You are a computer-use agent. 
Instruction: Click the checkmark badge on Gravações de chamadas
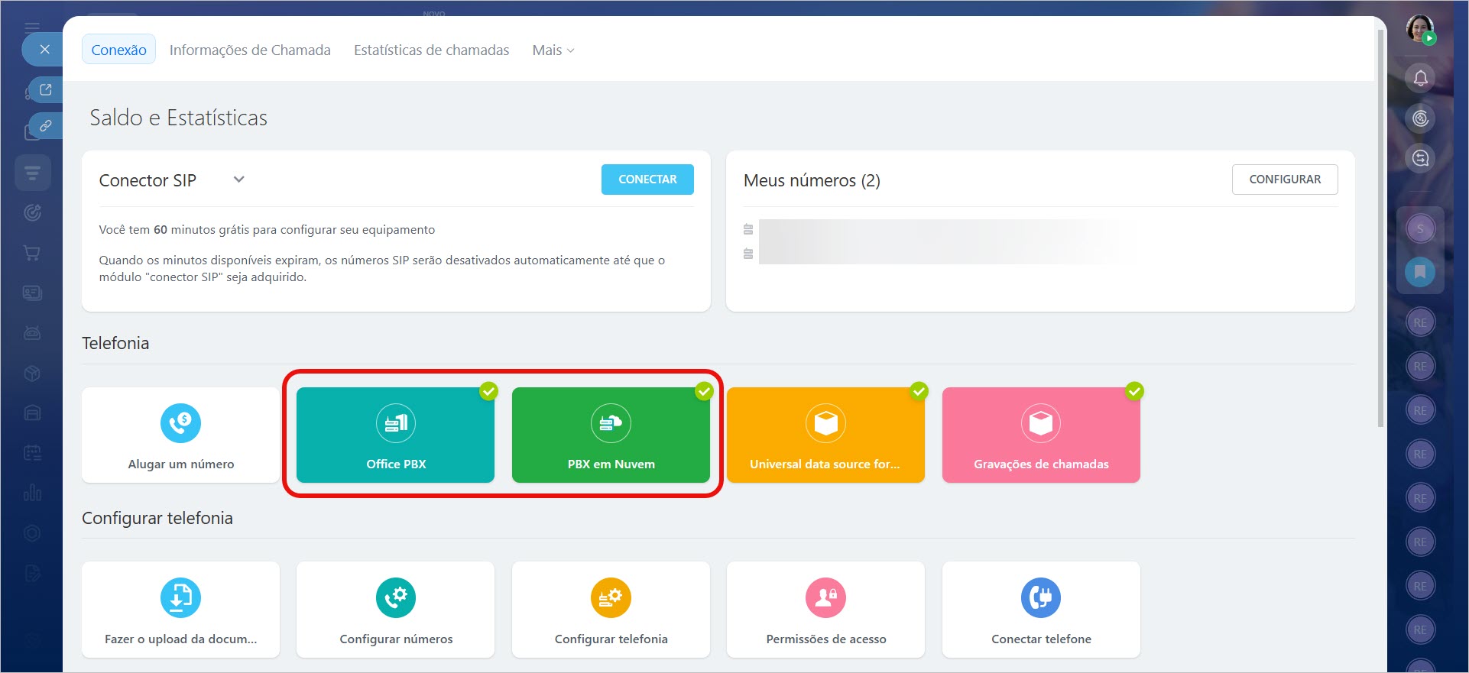point(1134,391)
